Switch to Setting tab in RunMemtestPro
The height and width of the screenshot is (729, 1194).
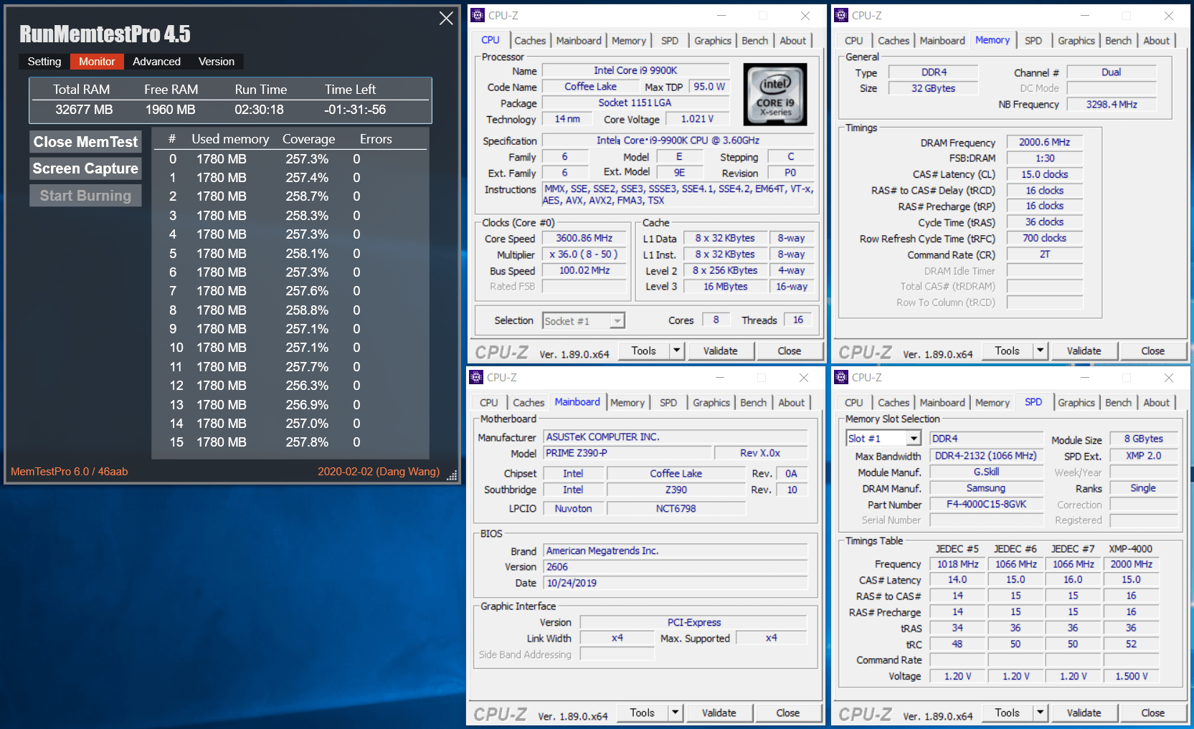pos(44,62)
